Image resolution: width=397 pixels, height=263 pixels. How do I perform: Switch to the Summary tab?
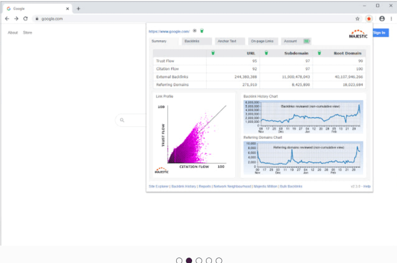(x=164, y=41)
